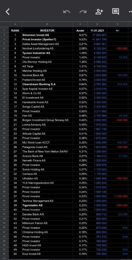The image size is (132, 260).
Task: Select cell Borgen Investment Group Norway AS
Action: click(x=47, y=120)
